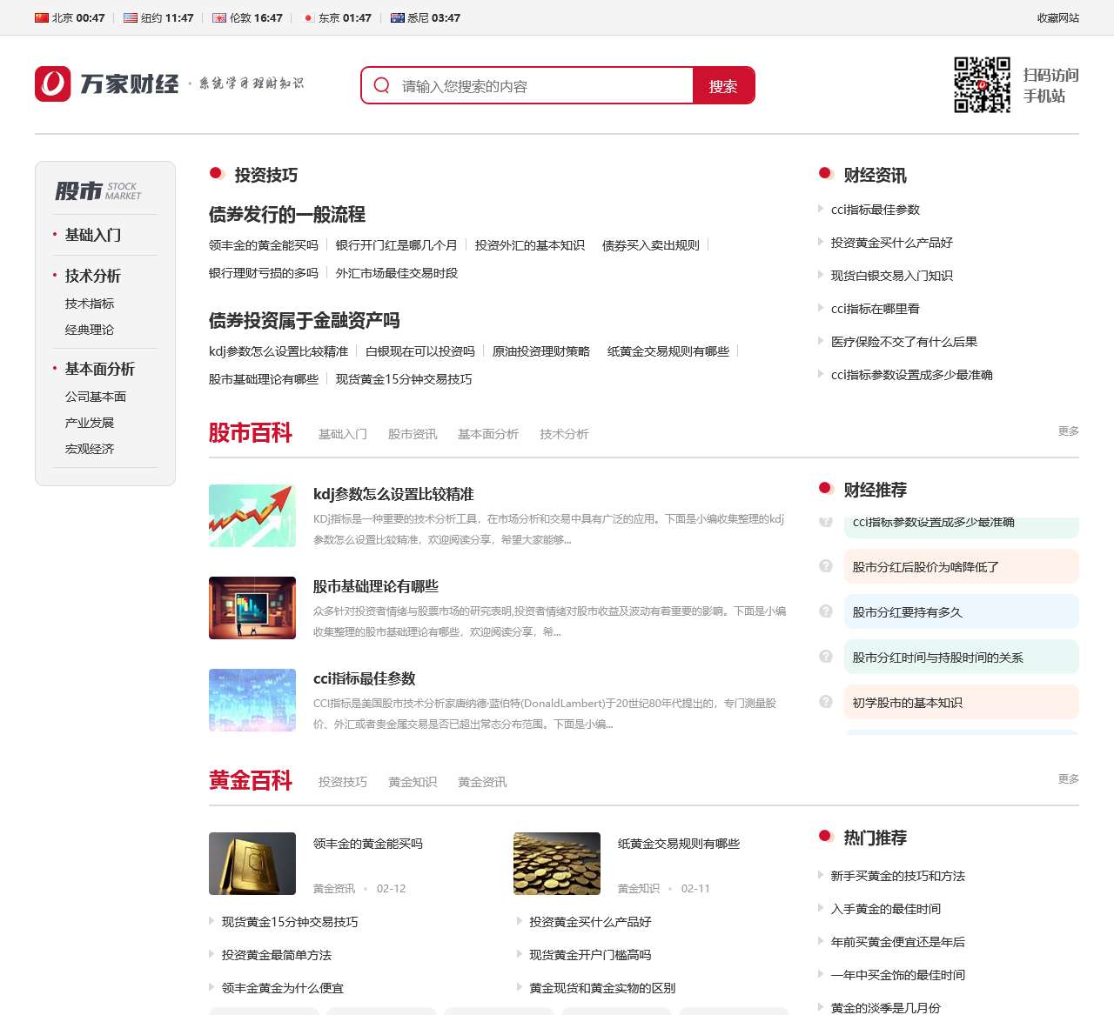Viewport: 1114px width, 1015px height.
Task: Open 入手黄金的最佳时间 link
Action: (886, 909)
